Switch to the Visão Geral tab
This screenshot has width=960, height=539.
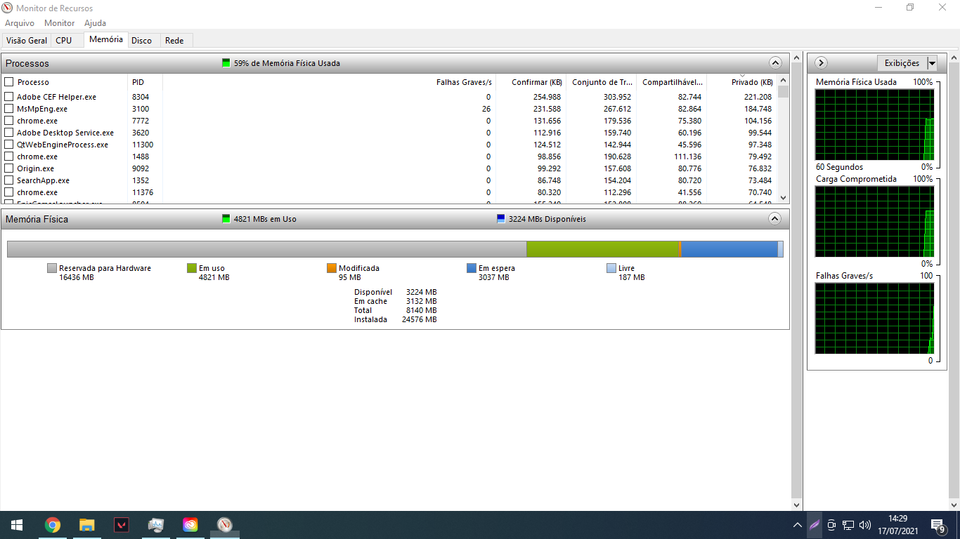pos(27,41)
